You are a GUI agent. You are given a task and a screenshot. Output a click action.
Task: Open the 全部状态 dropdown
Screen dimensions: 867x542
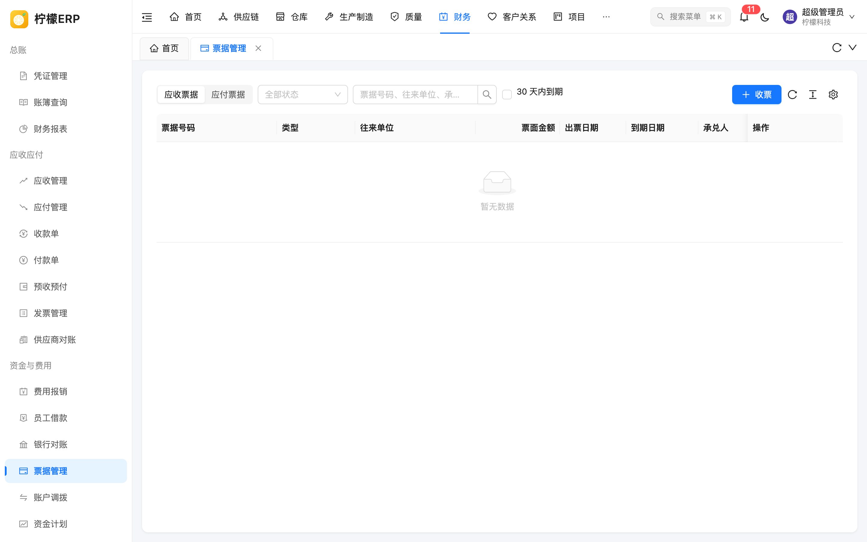tap(303, 95)
